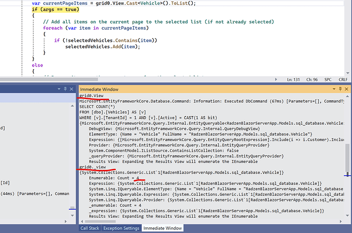The height and width of the screenshot is (233, 352).
Task: Open the Immediate Window position dropdown arrow
Action: click(334, 89)
